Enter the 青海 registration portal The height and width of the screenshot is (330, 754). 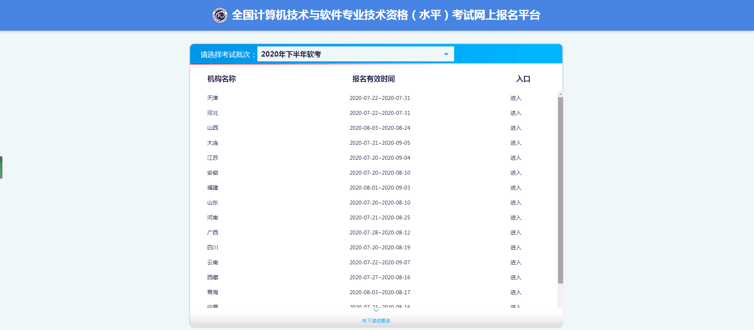pyautogui.click(x=516, y=292)
